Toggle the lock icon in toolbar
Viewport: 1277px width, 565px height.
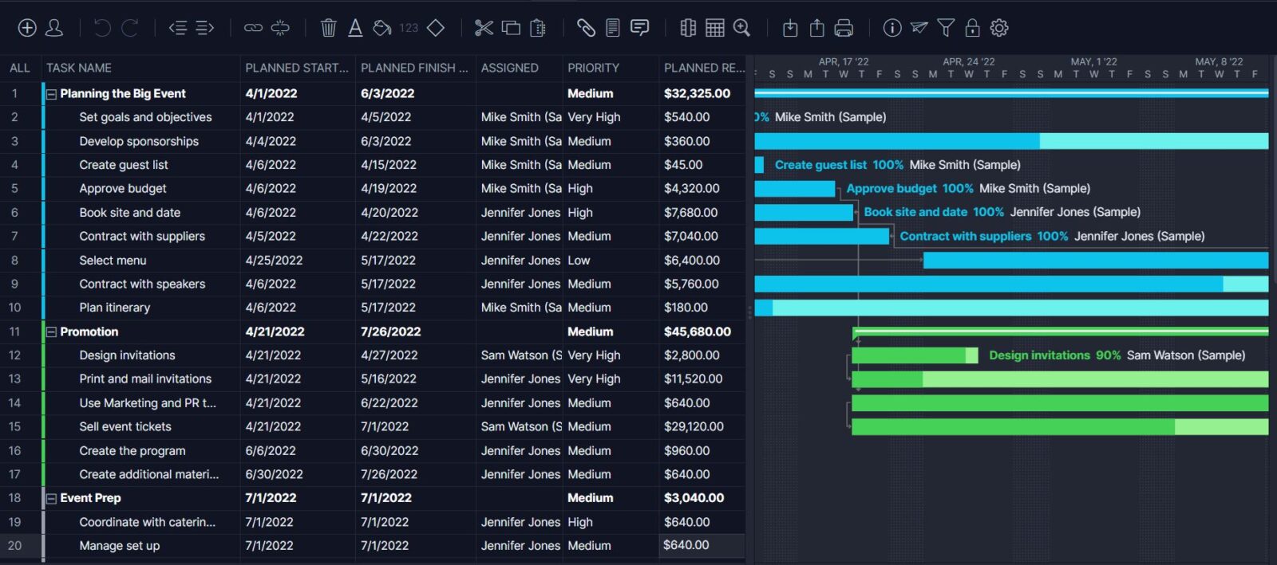pos(972,28)
